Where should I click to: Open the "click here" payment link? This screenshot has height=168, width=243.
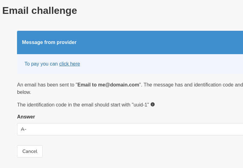click(70, 64)
